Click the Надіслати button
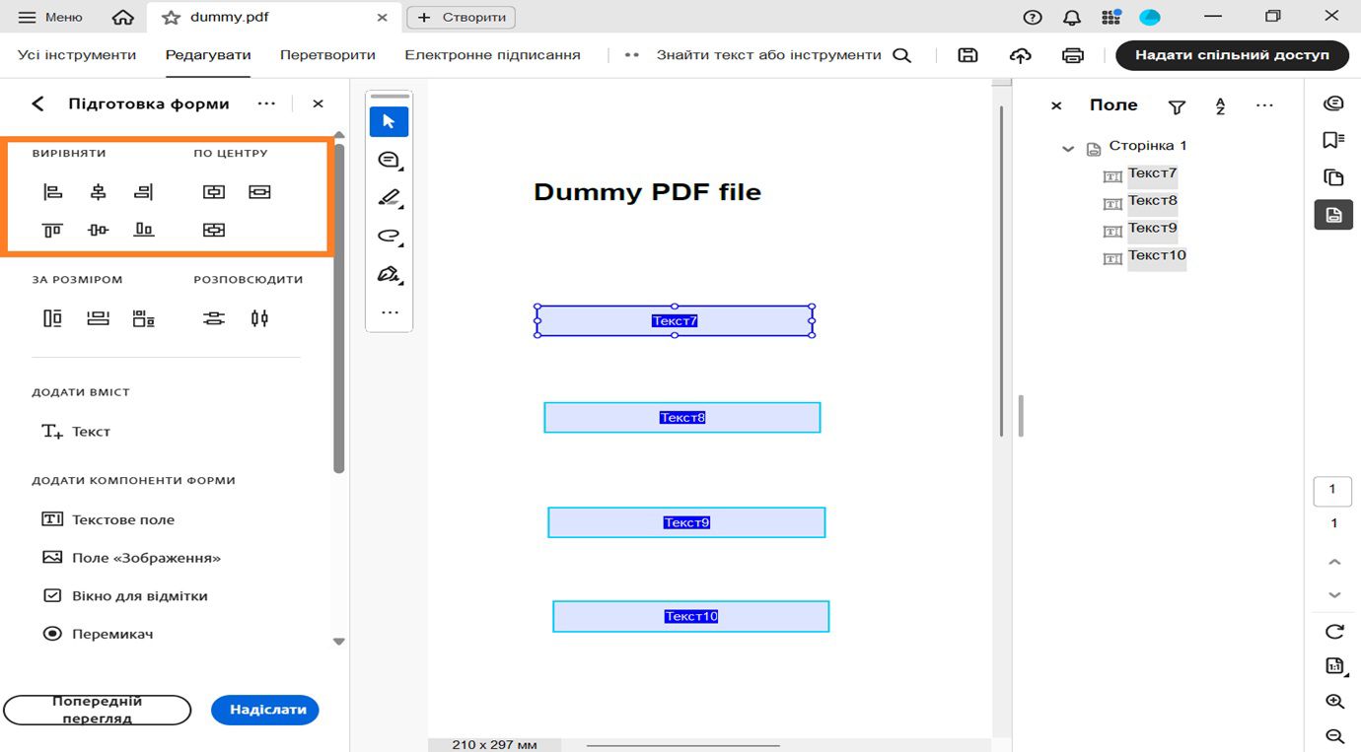 click(265, 710)
